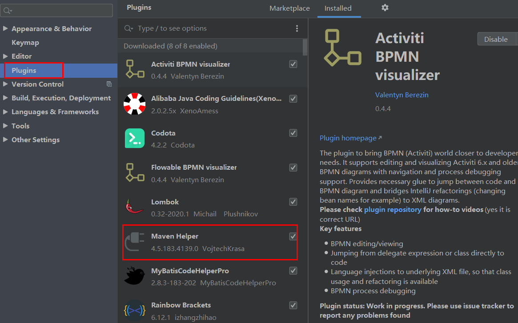Select the Tools settings item
This screenshot has width=518, height=323.
point(20,126)
